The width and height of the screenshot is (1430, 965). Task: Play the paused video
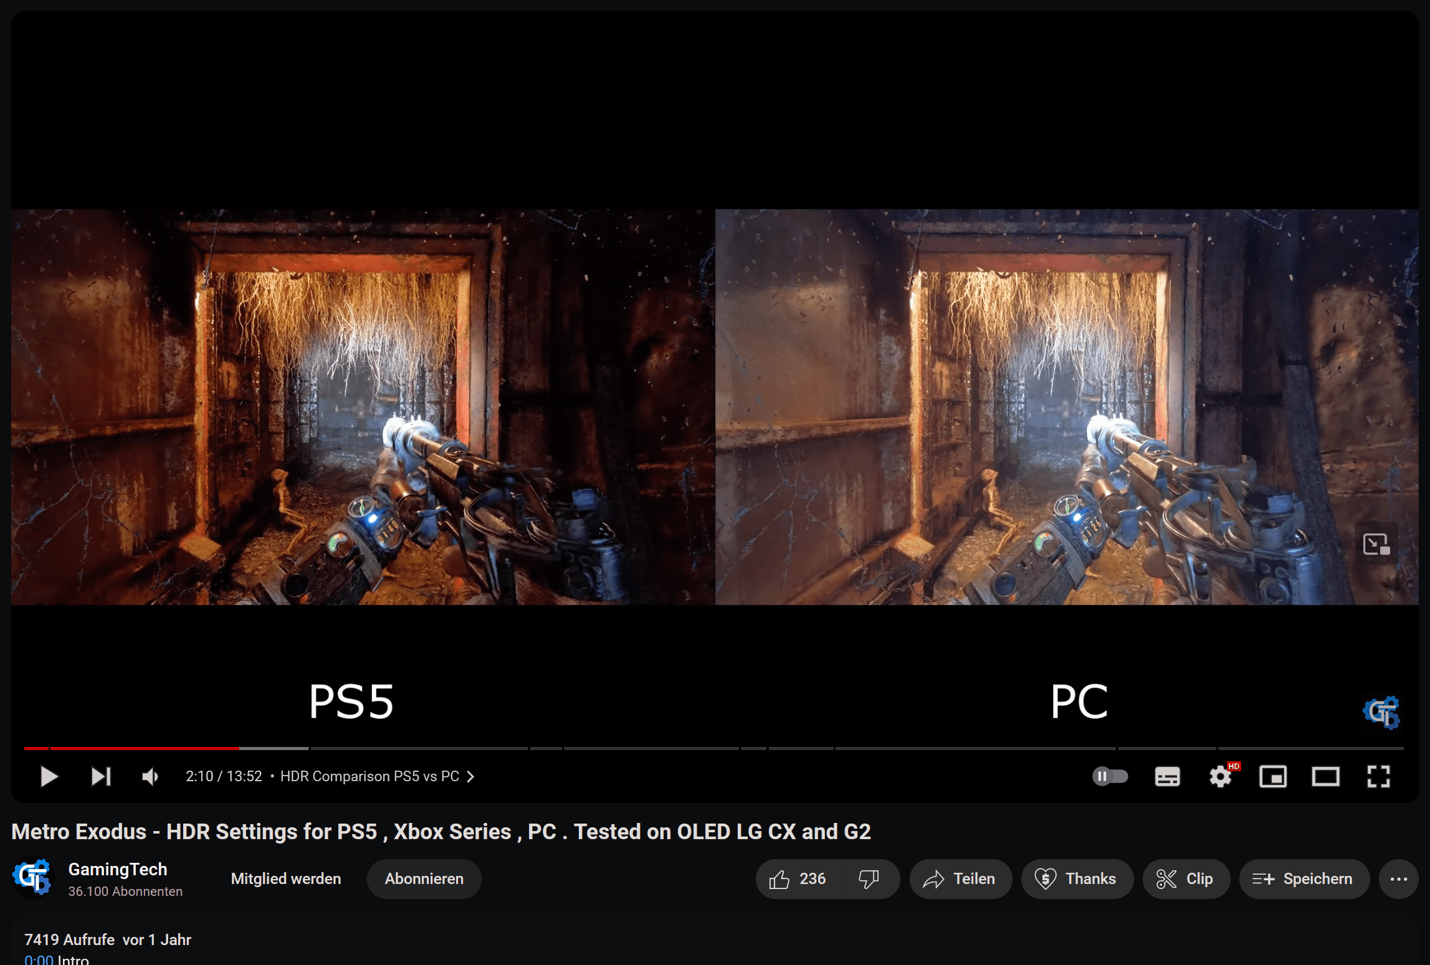49,776
